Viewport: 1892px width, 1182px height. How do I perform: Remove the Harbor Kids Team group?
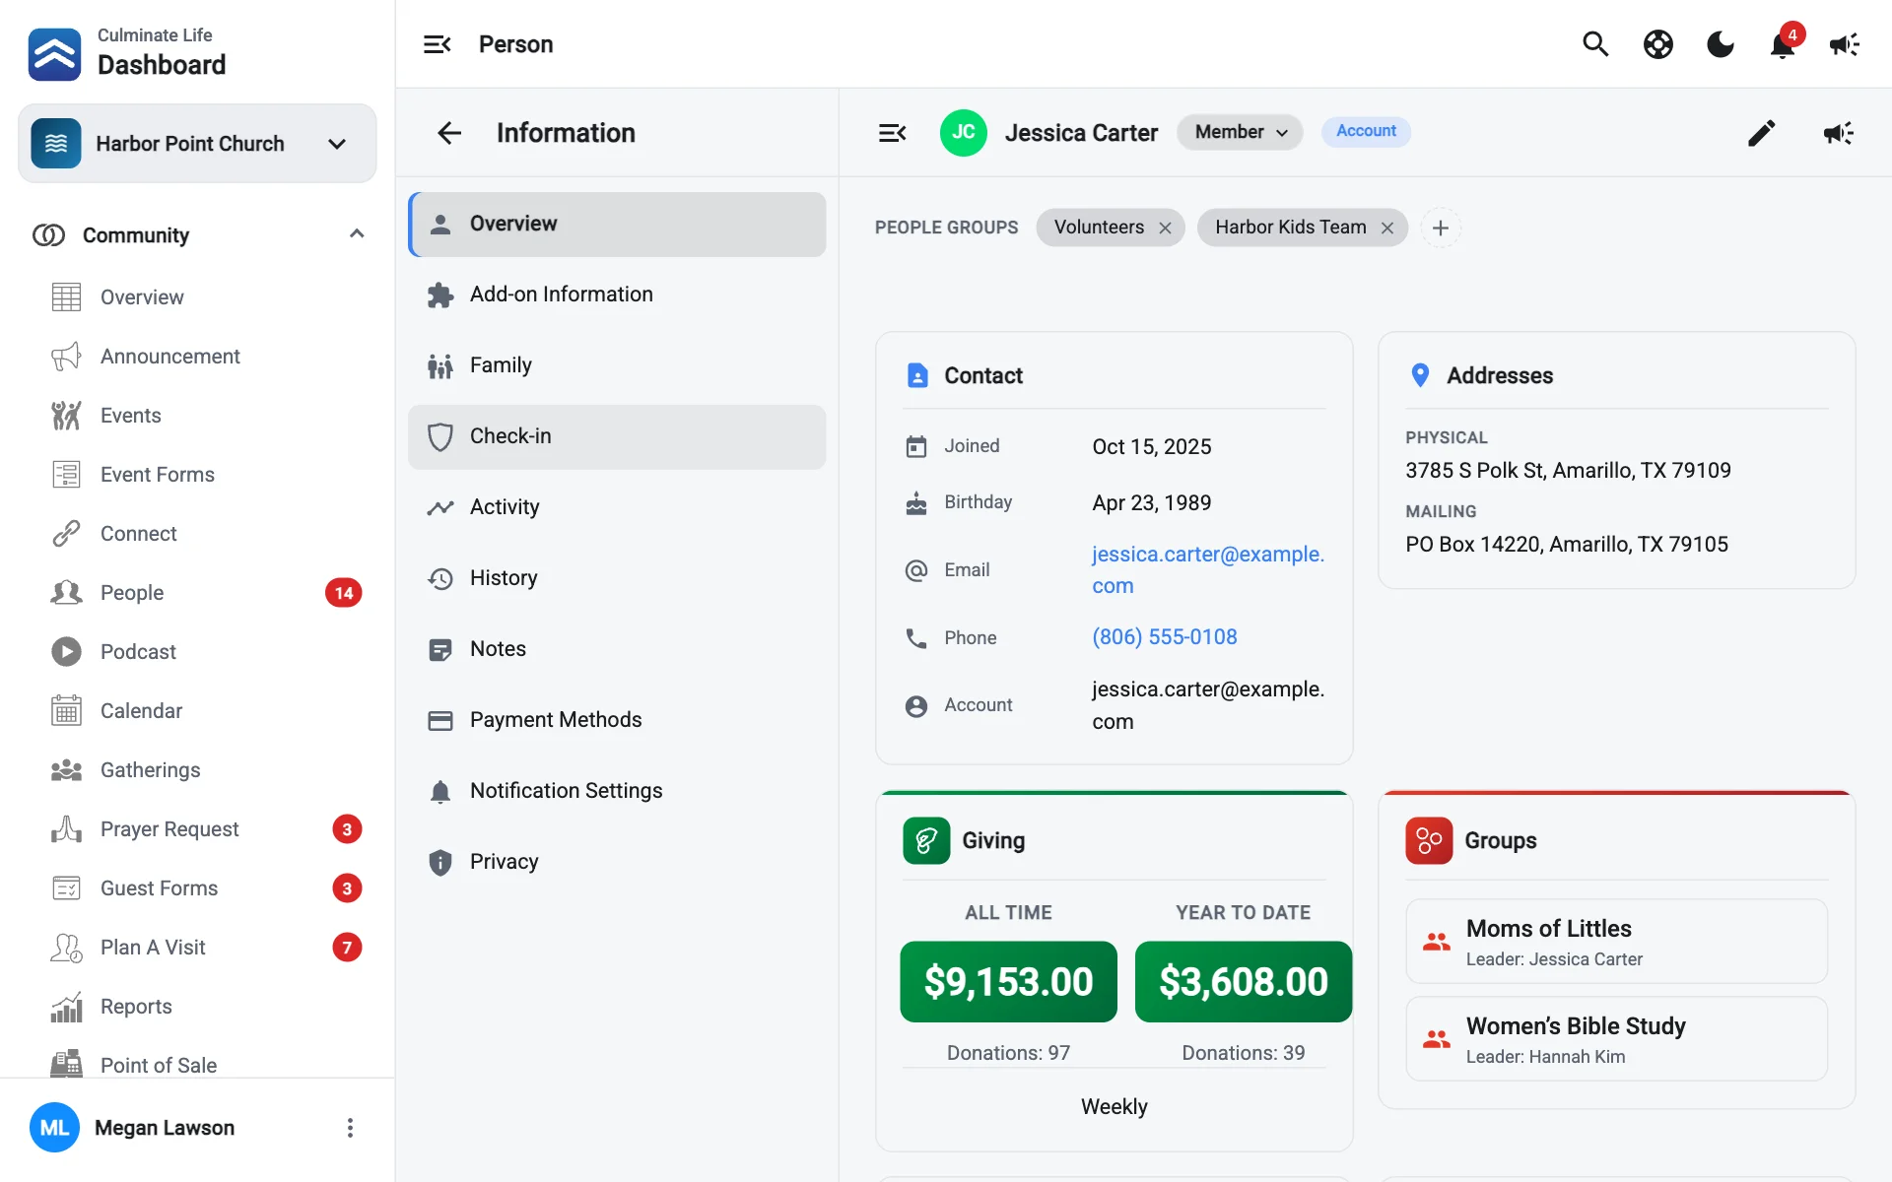pyautogui.click(x=1387, y=229)
